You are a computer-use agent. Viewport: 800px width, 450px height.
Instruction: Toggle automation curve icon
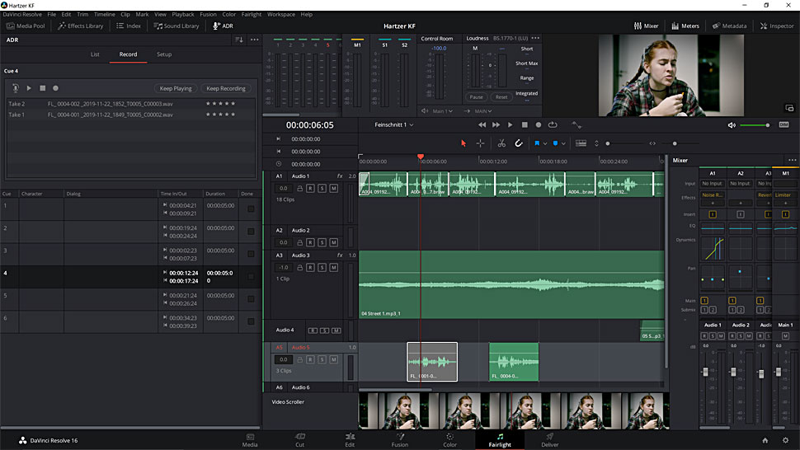tap(576, 124)
